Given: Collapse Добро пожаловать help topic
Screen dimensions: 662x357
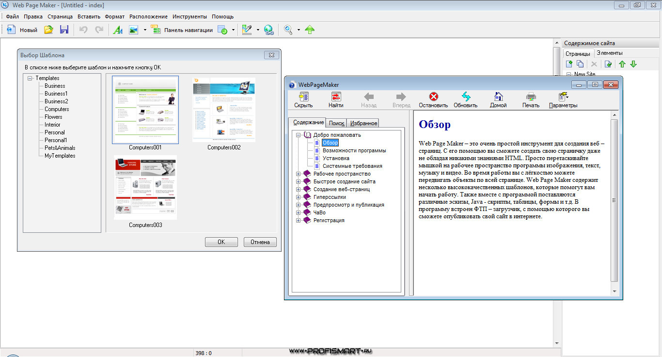Looking at the screenshot, I should (299, 135).
